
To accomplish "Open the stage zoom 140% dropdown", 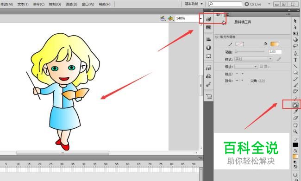I will (x=201, y=19).
